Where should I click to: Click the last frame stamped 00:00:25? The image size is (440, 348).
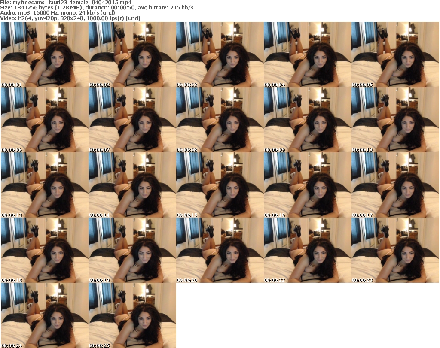132,315
